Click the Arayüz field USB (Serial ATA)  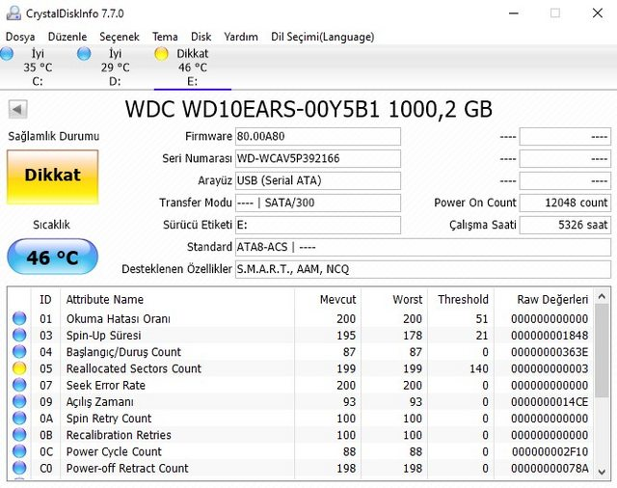pos(318,180)
